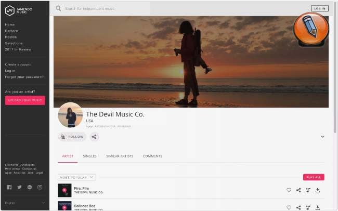Click the search magnifier icon
The height and width of the screenshot is (211, 338).
tap(58, 8)
